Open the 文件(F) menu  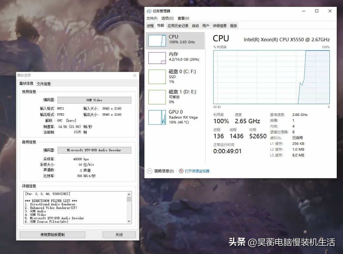[152, 18]
